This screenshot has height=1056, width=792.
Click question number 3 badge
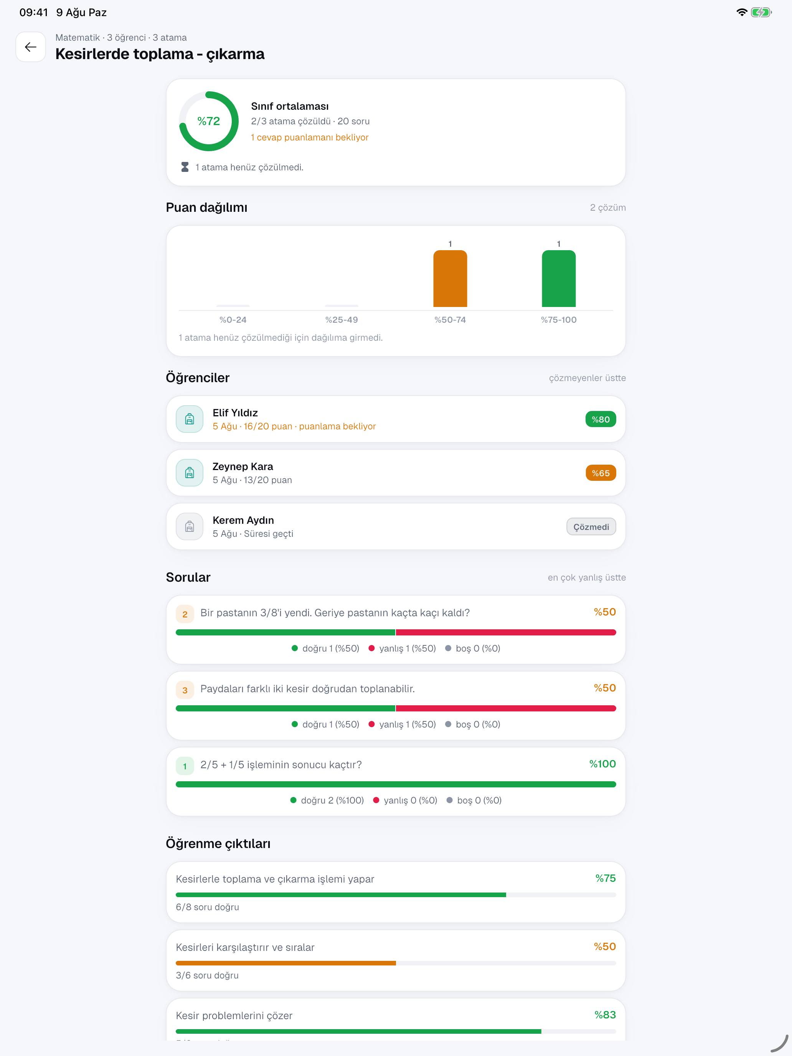(x=185, y=690)
